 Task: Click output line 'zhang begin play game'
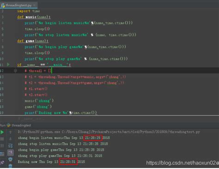point(61,150)
